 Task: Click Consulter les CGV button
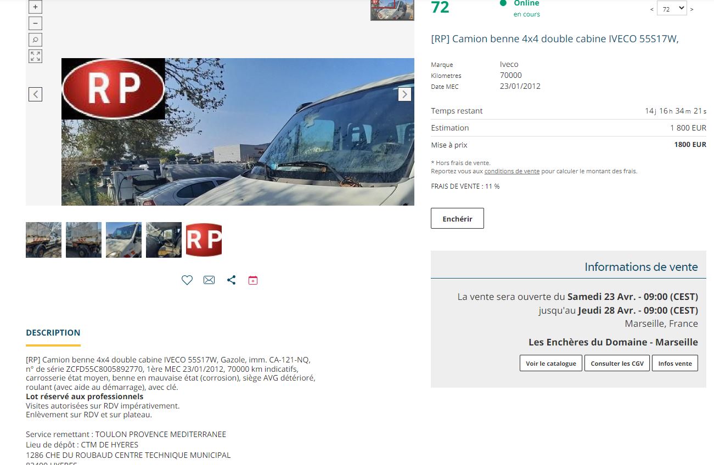click(x=617, y=363)
